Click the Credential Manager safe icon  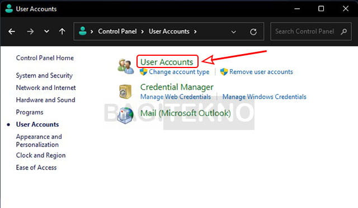point(125,91)
